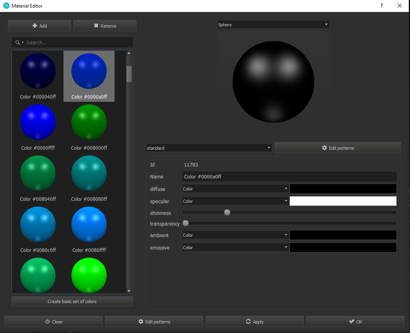
Task: Select the Color #008000ff material sphere
Action: tap(89, 122)
